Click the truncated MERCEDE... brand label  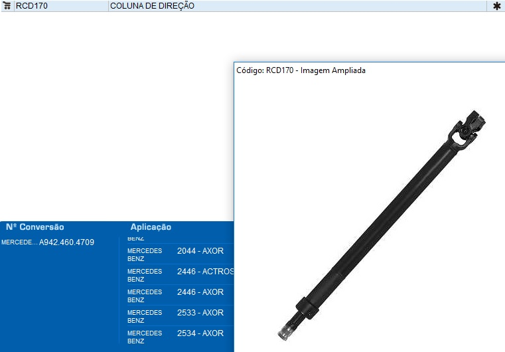pos(19,242)
